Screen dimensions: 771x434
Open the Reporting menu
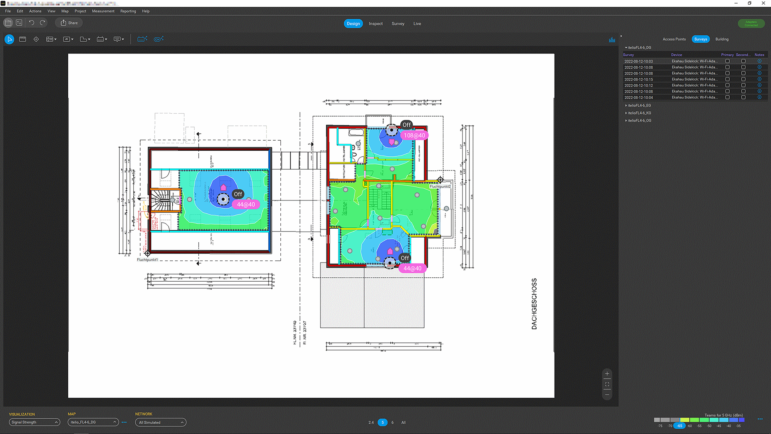tap(128, 11)
